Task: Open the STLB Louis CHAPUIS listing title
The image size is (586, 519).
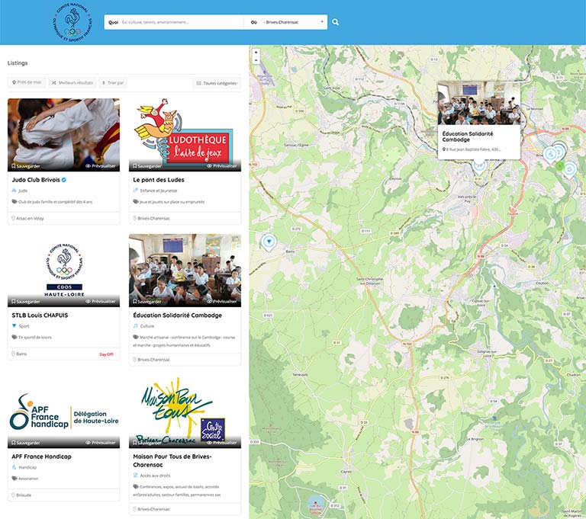Action: click(40, 315)
